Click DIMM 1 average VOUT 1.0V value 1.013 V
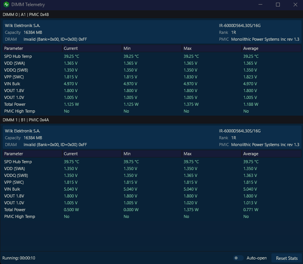 250,203
